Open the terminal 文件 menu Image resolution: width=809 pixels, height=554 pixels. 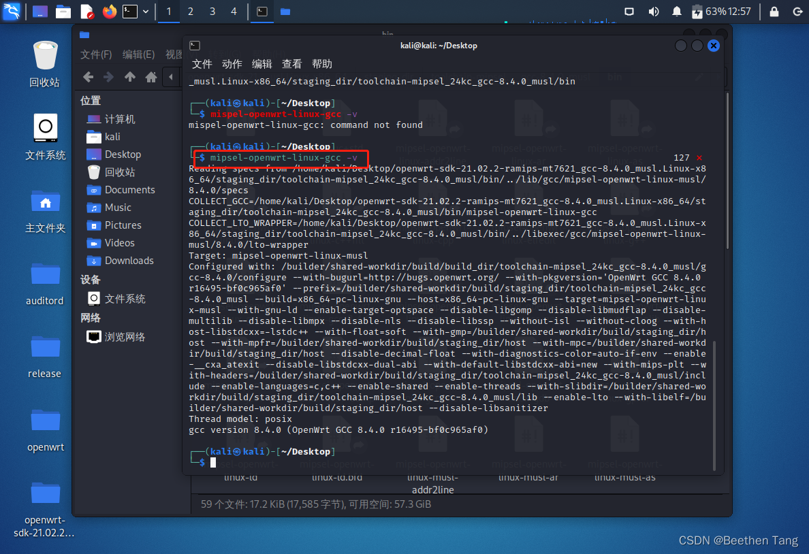pos(202,64)
